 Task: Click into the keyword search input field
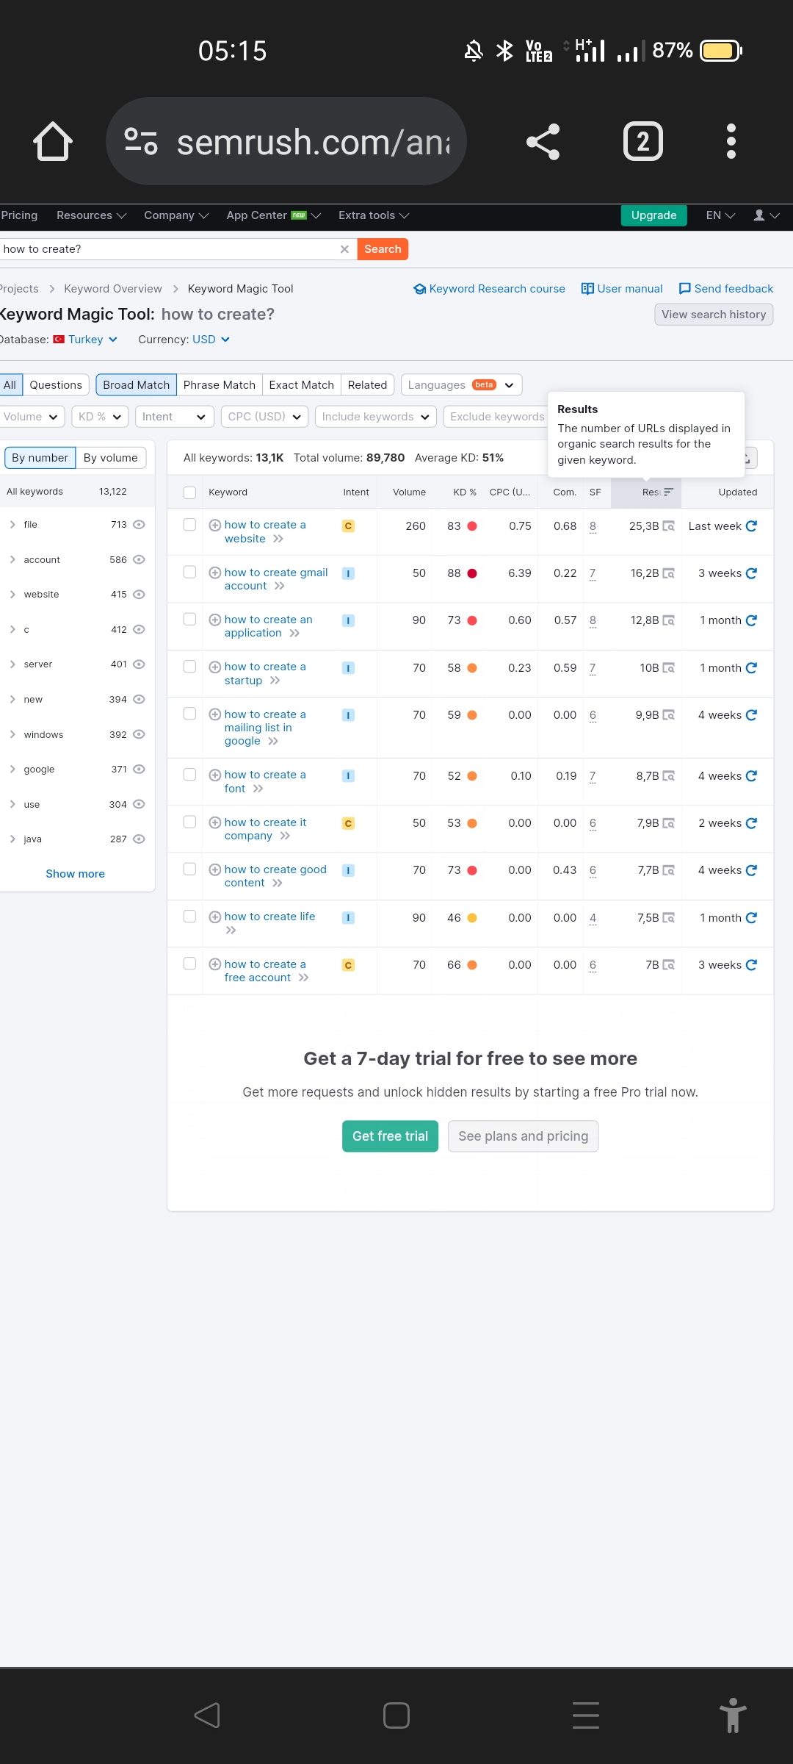[169, 249]
